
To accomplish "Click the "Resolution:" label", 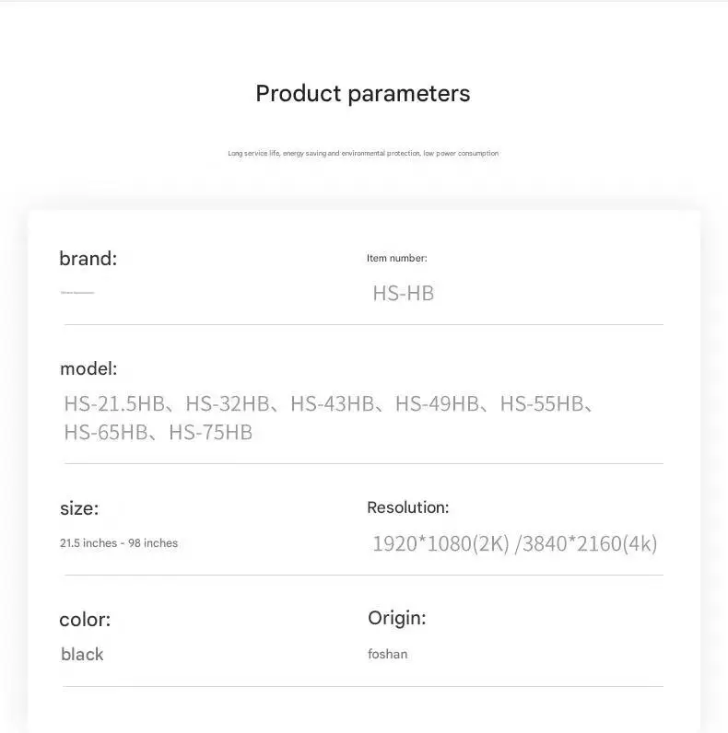I will click(408, 507).
